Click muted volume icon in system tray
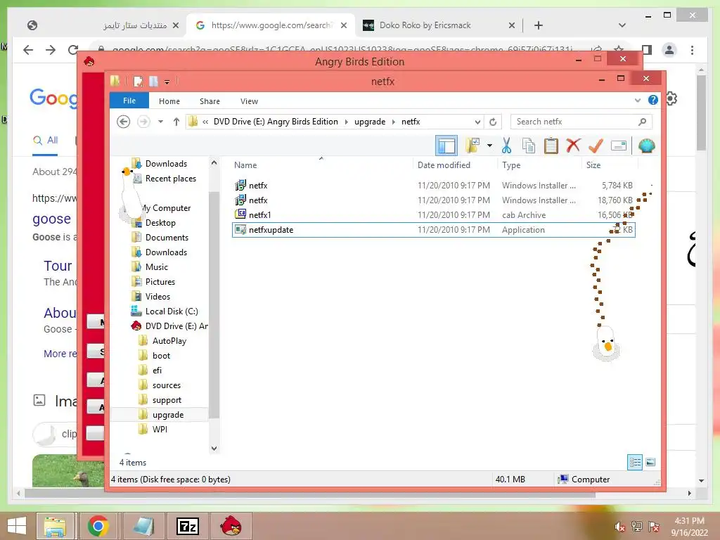 [x=620, y=527]
